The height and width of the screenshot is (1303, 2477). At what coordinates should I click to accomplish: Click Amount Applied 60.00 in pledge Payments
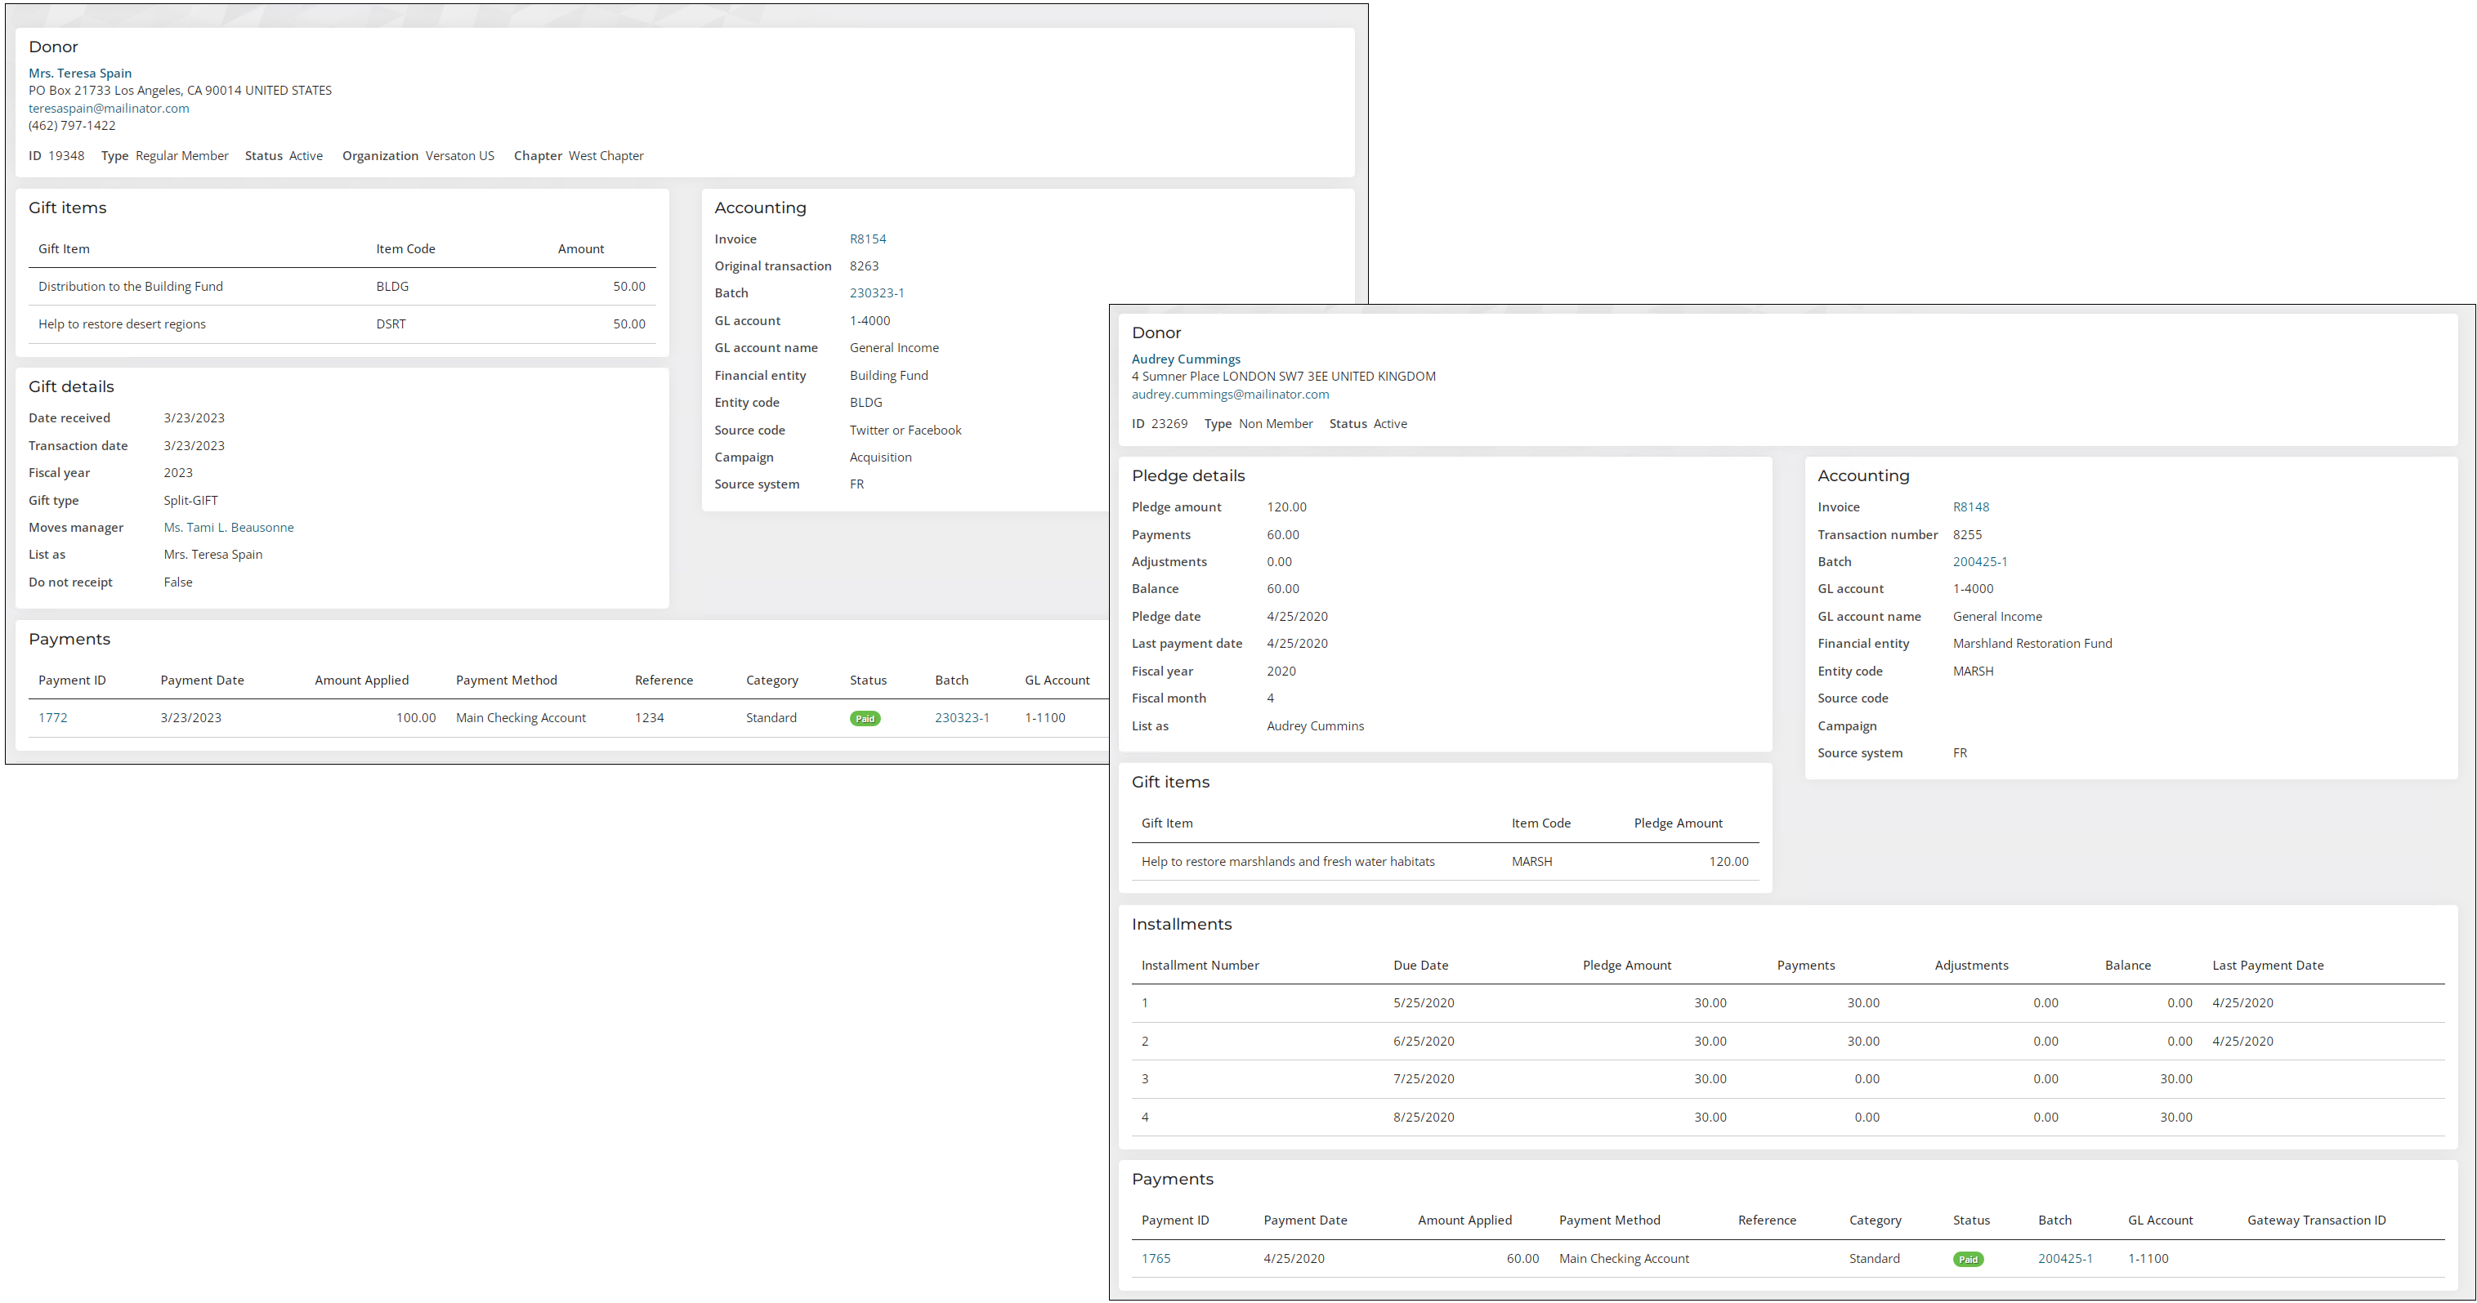coord(1522,1259)
